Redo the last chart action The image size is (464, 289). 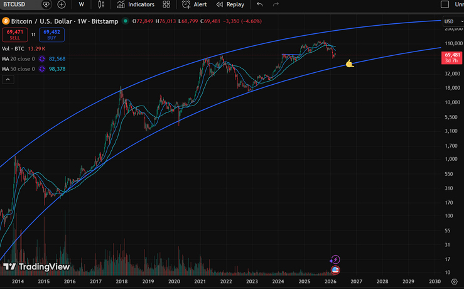276,4
